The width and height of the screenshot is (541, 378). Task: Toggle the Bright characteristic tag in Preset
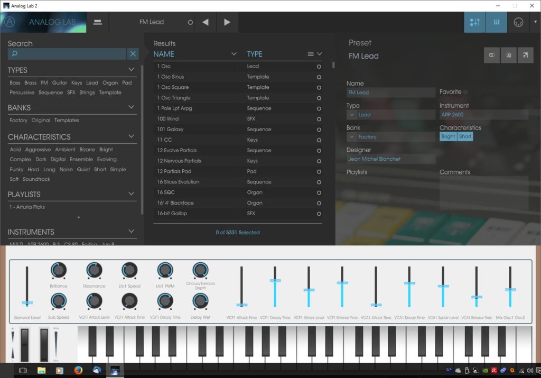coord(448,136)
